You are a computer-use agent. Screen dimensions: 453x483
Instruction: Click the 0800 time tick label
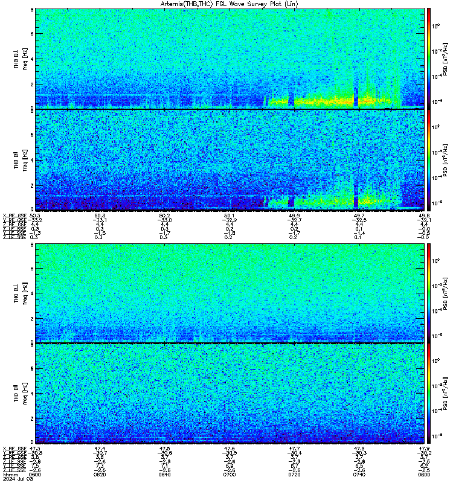click(424, 475)
